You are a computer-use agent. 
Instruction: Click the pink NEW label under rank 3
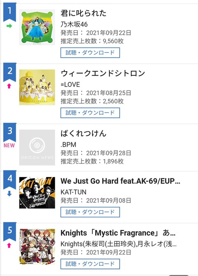coord(9,145)
